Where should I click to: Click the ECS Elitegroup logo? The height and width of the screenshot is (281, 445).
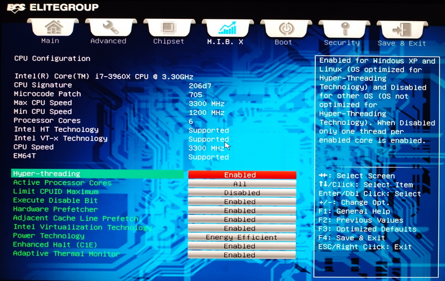pyautogui.click(x=53, y=8)
